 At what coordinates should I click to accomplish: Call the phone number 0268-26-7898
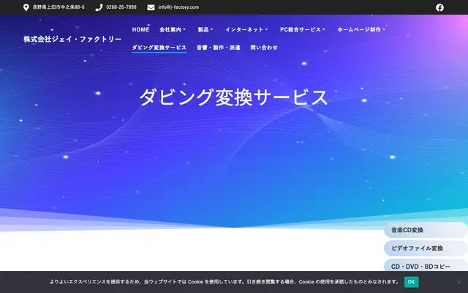[121, 7]
